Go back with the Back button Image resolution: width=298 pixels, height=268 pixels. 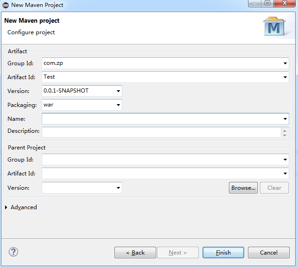click(135, 253)
